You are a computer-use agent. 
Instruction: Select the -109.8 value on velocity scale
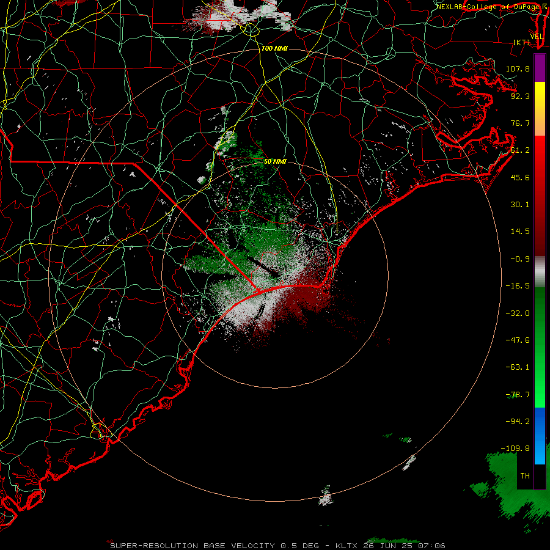[x=515, y=449]
